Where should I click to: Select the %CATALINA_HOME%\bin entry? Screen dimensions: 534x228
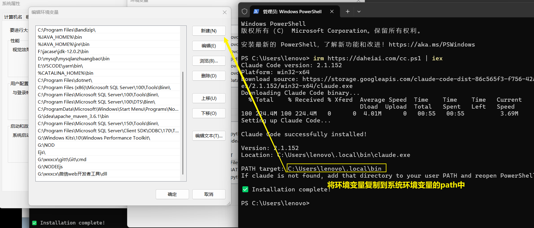[108, 73]
